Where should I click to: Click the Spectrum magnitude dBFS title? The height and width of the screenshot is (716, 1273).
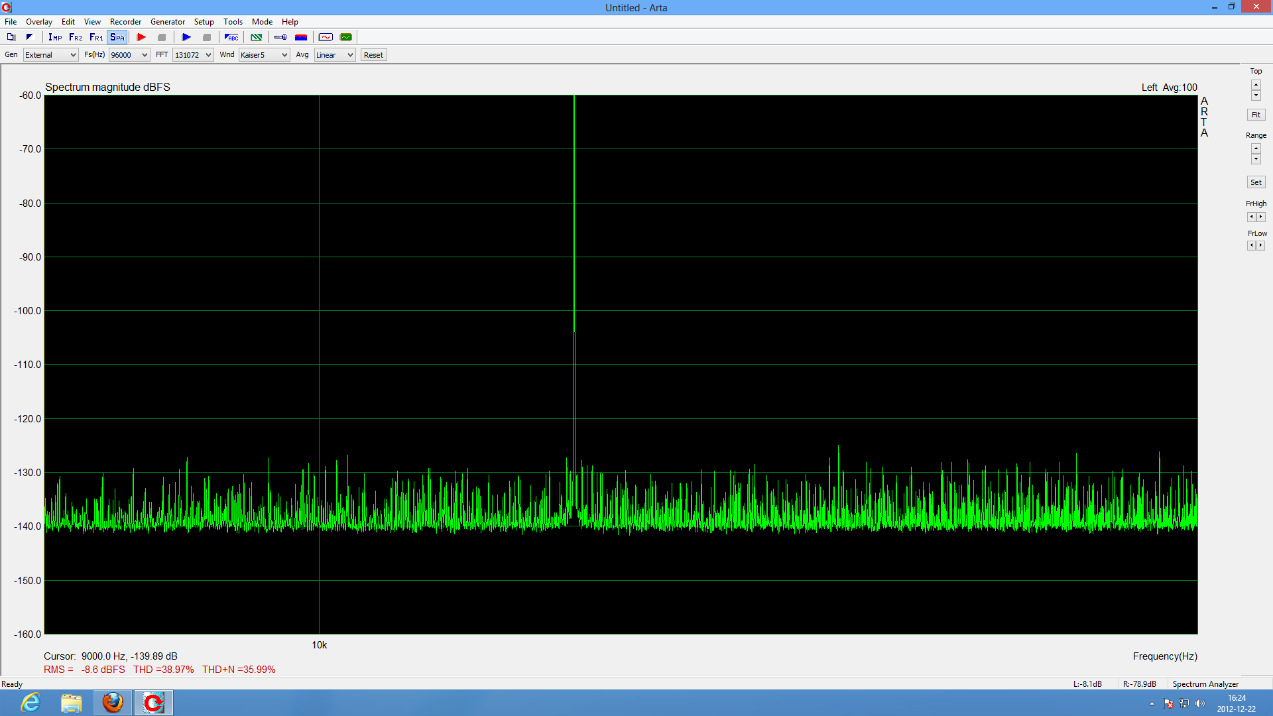(107, 87)
